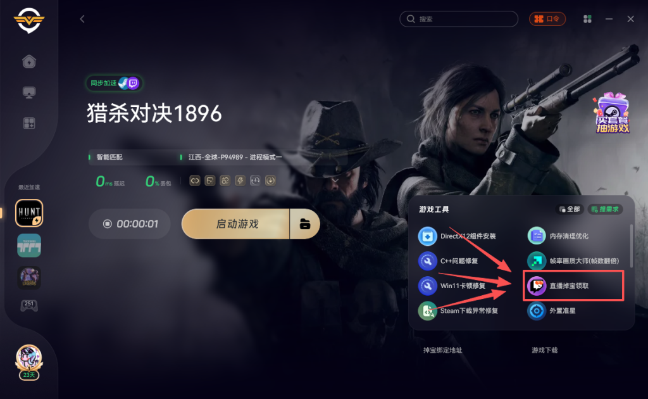Viewport: 648px width, 399px height.
Task: Click the 启动游戏 launch button
Action: 236,224
